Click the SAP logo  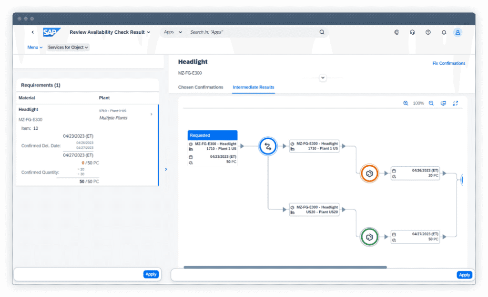51,32
